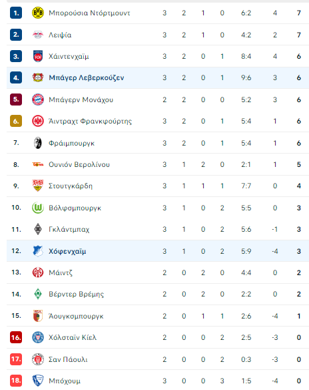Click the blue position 1 badge
309x390 pixels.
(x=16, y=13)
